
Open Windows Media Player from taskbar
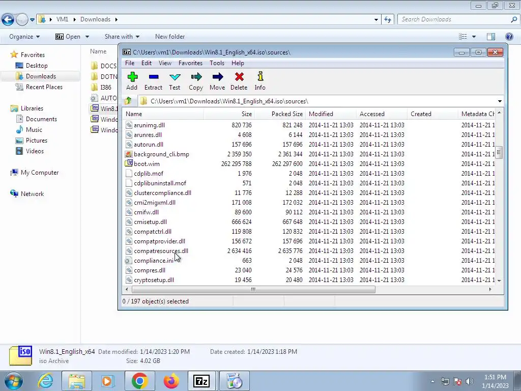point(108,381)
